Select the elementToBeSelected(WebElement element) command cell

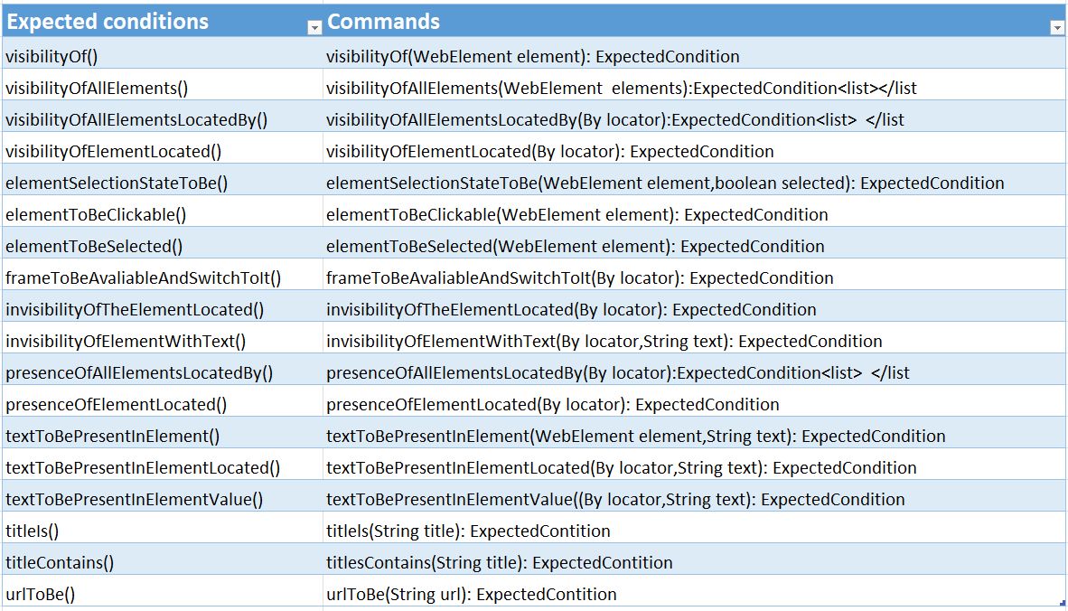[694, 247]
